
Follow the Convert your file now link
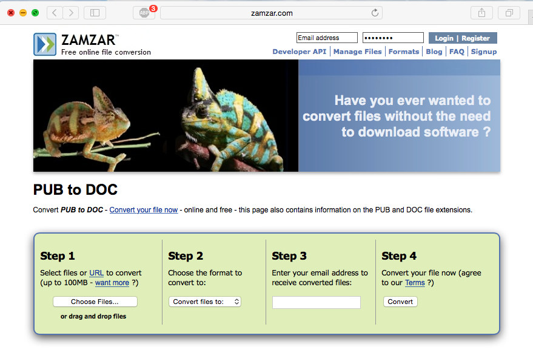pyautogui.click(x=144, y=210)
